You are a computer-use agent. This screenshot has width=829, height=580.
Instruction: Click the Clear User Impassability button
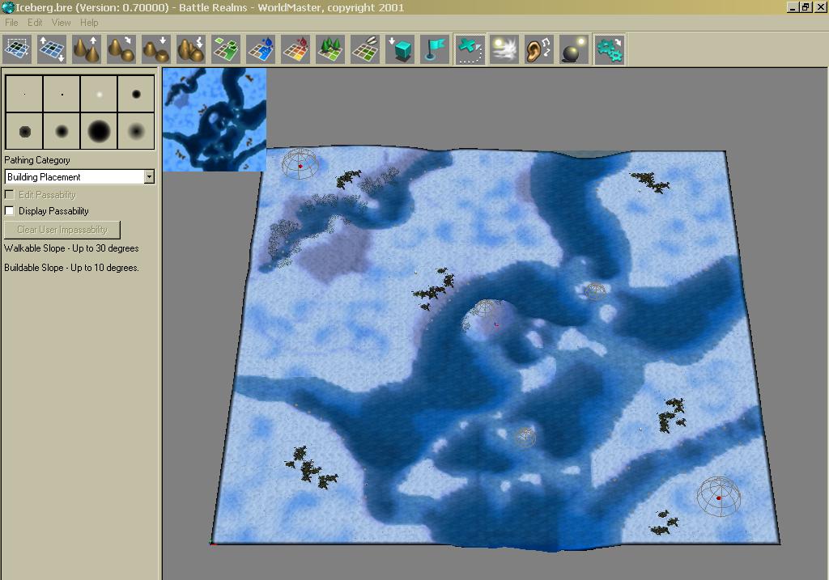62,230
